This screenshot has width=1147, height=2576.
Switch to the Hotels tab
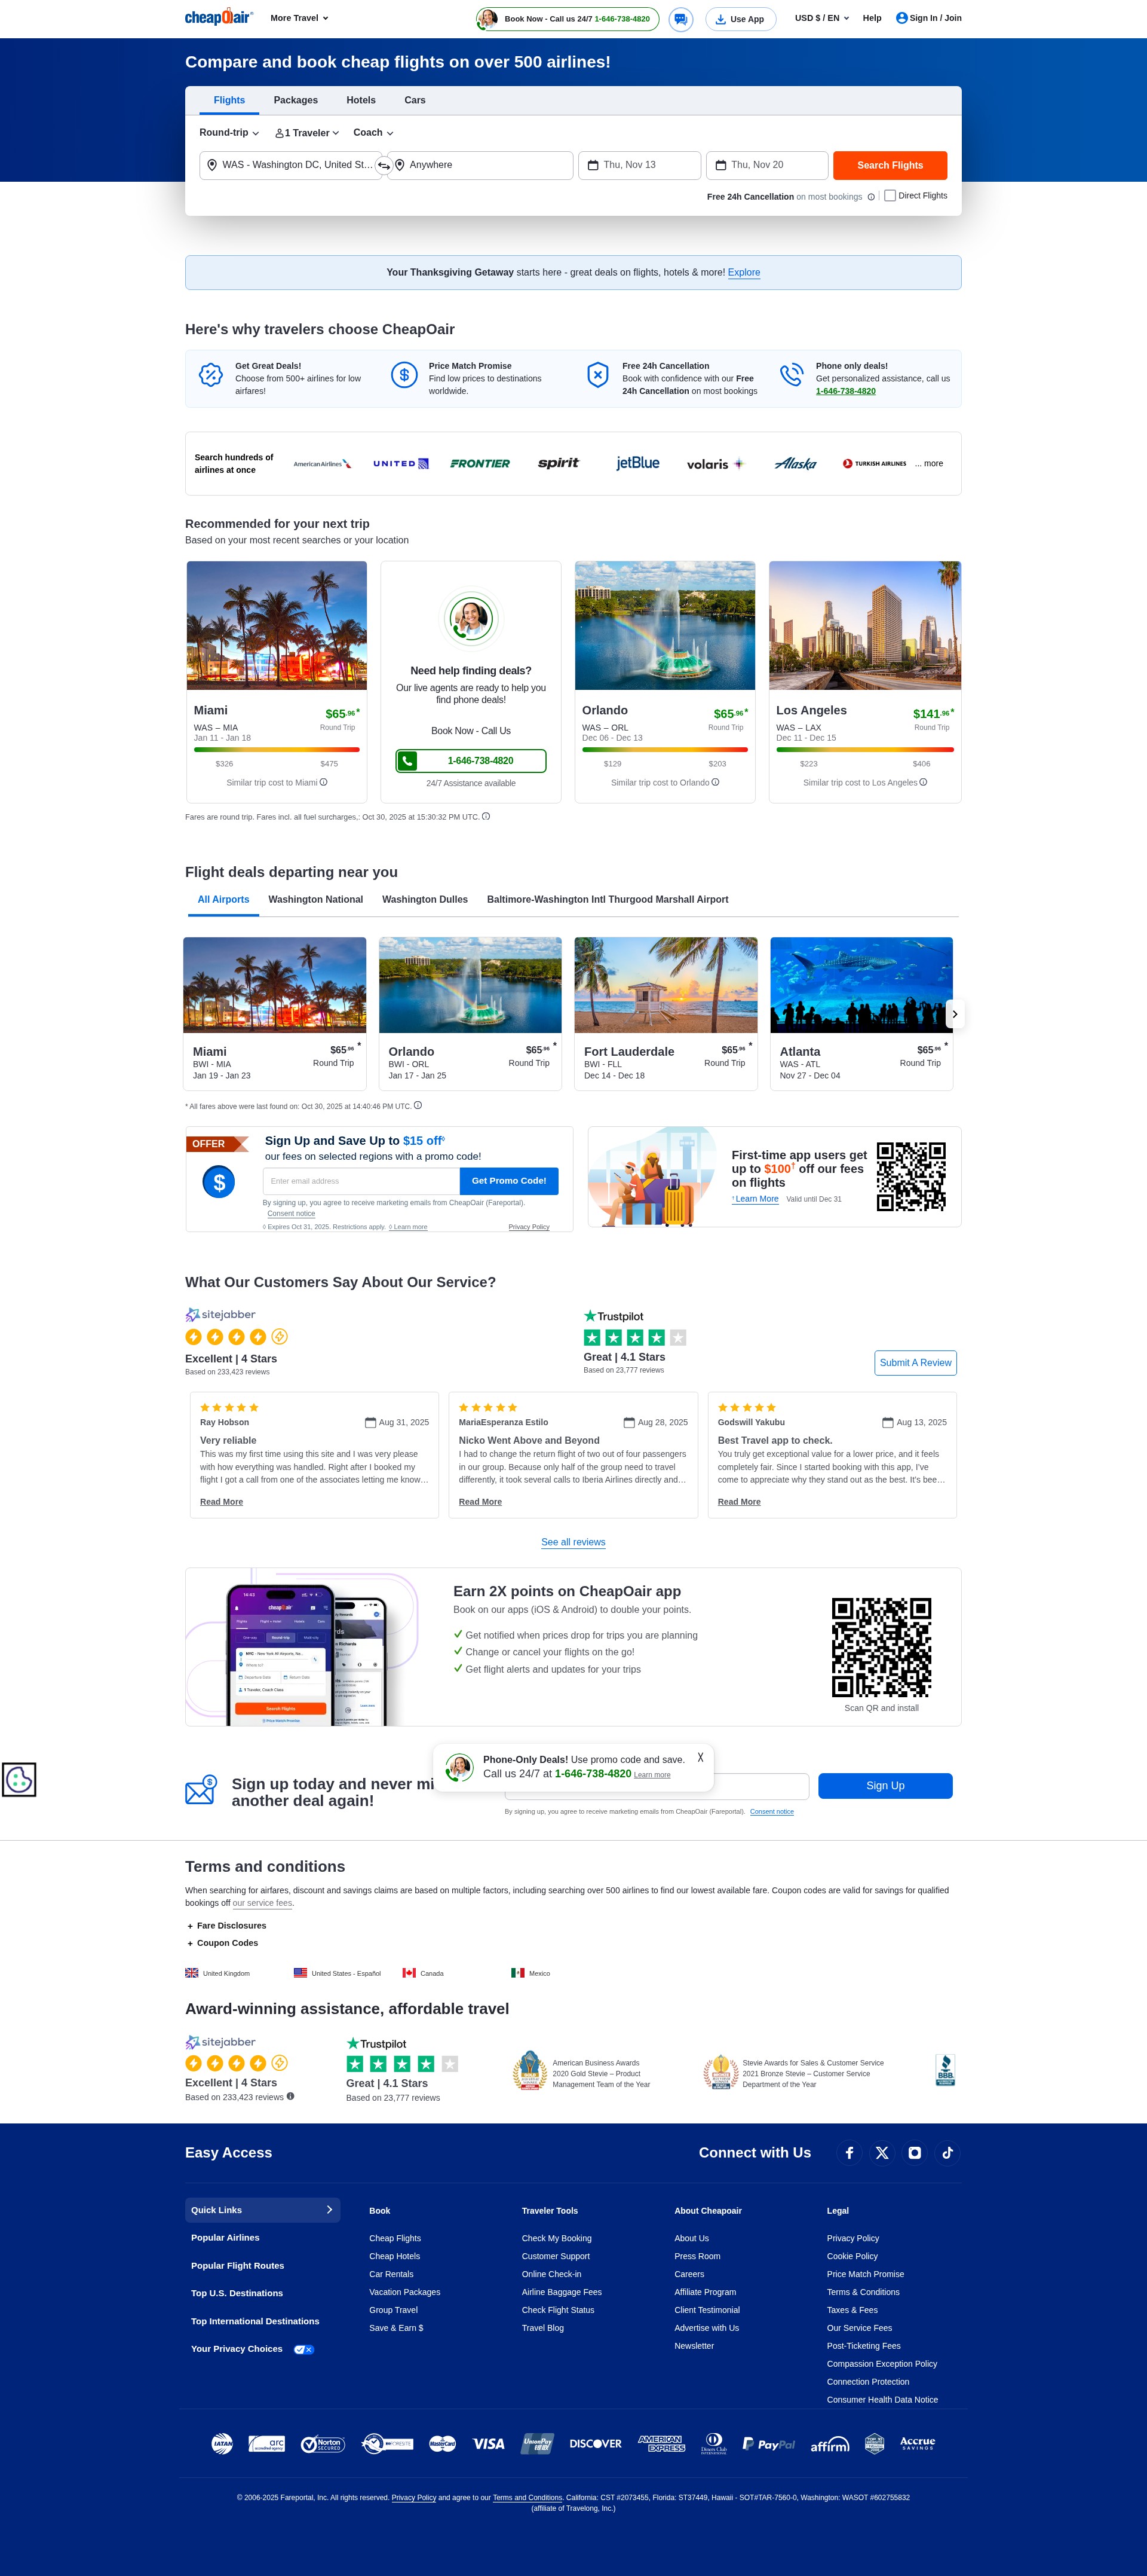pos(361,100)
